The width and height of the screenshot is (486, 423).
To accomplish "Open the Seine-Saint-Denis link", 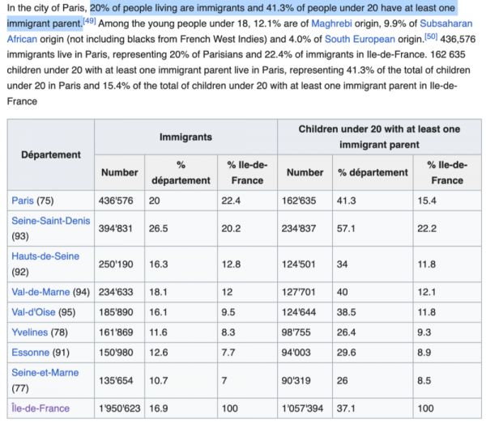I will [x=51, y=220].
